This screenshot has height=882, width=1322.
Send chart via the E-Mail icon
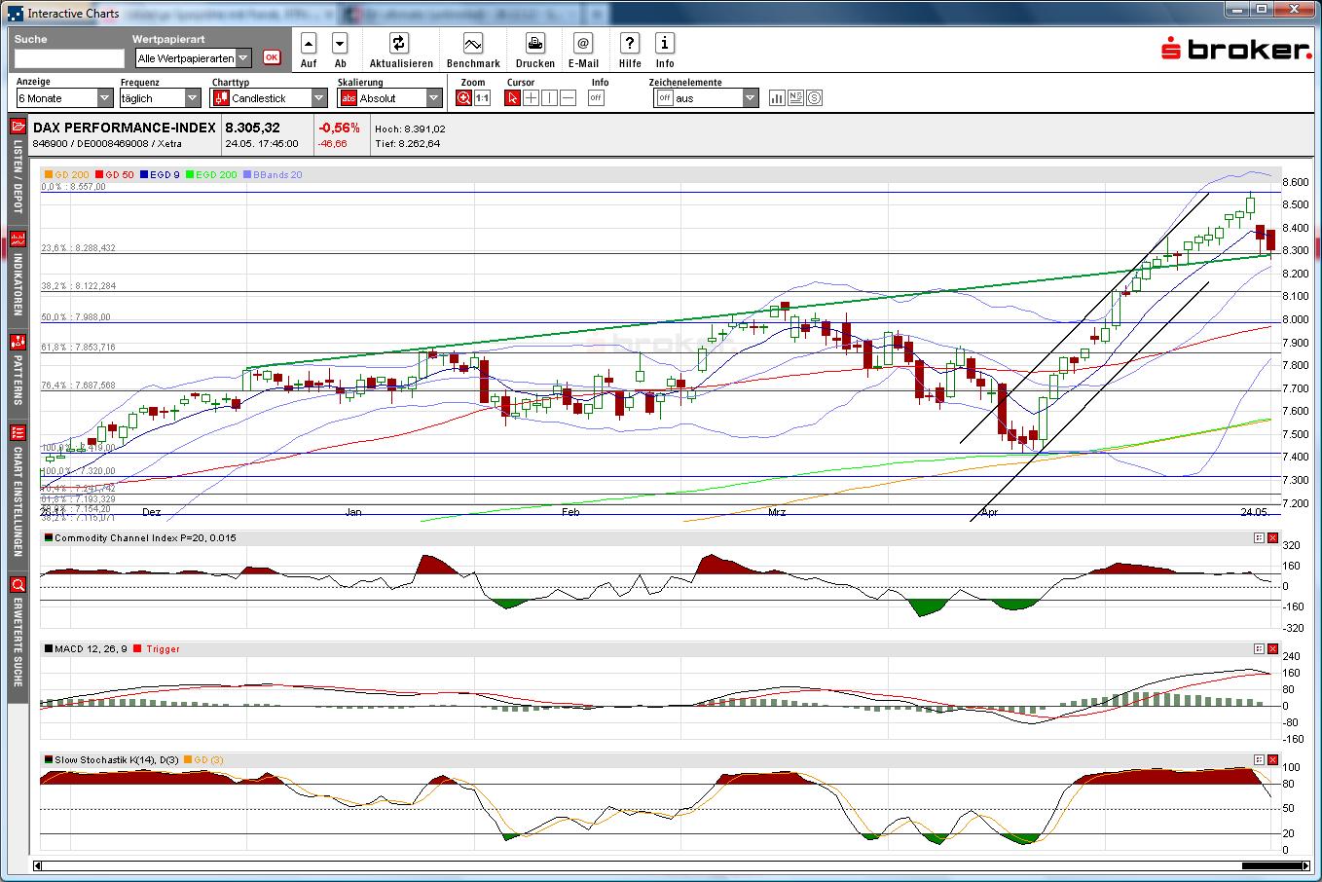[582, 44]
